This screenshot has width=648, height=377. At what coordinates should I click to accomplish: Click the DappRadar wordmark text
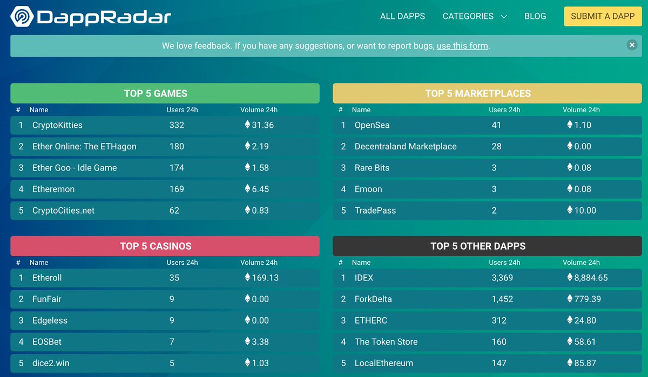104,17
